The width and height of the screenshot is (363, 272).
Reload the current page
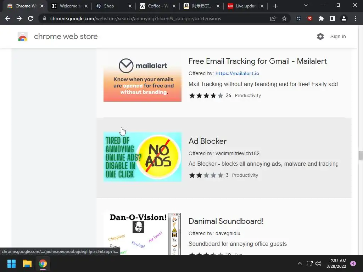click(30, 18)
